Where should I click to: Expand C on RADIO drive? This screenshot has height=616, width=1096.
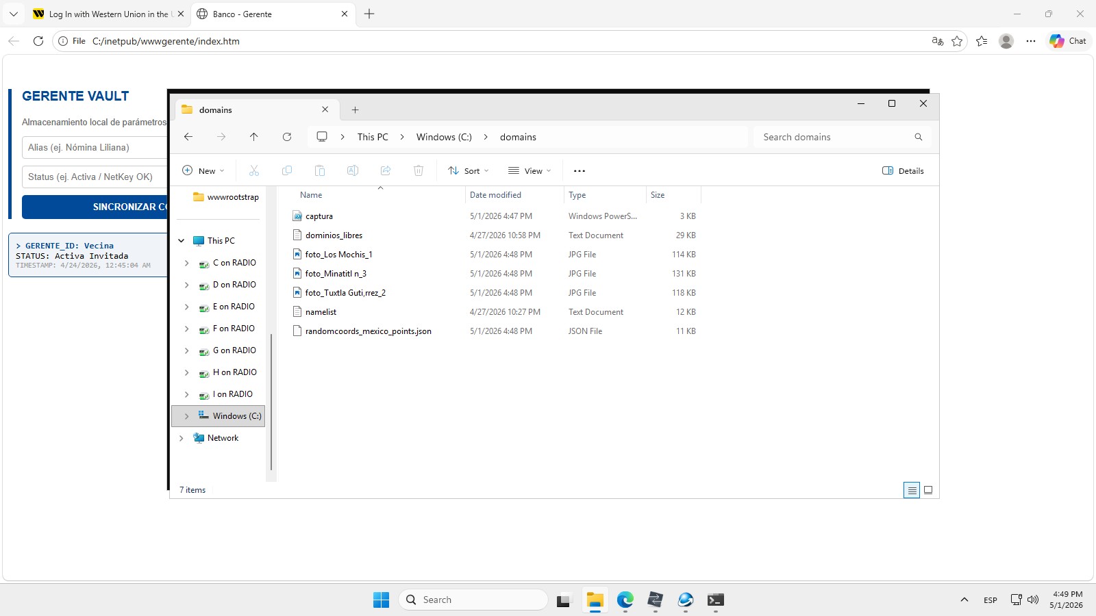[x=187, y=263]
